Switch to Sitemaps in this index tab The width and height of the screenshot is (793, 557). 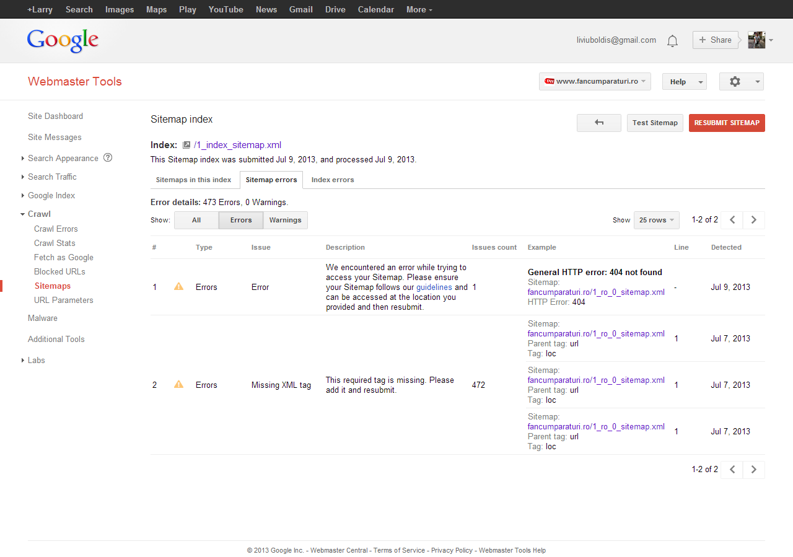[193, 180]
